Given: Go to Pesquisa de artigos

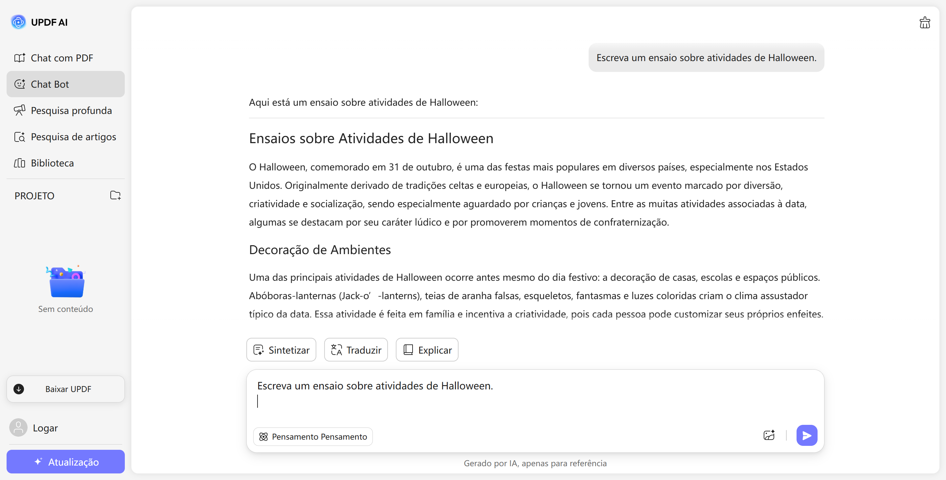Looking at the screenshot, I should click(x=73, y=137).
